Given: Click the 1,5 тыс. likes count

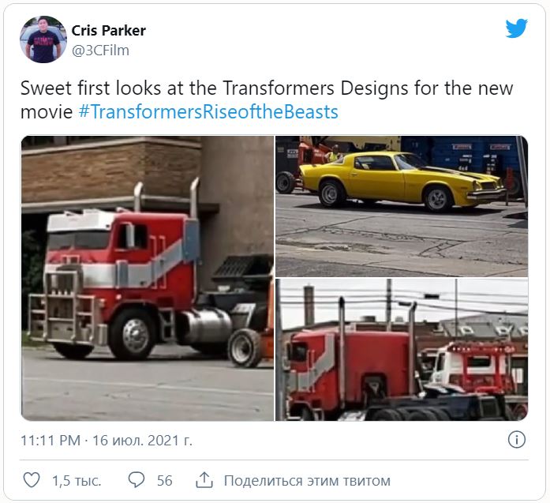Looking at the screenshot, I should (77, 481).
